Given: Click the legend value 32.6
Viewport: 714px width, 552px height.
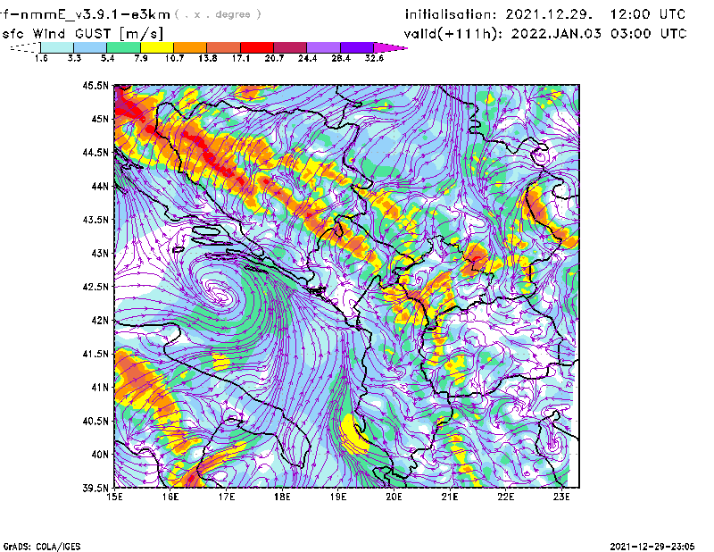Looking at the screenshot, I should pos(374,58).
